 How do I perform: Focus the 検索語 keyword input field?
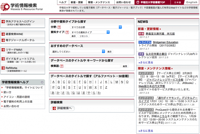92,66
